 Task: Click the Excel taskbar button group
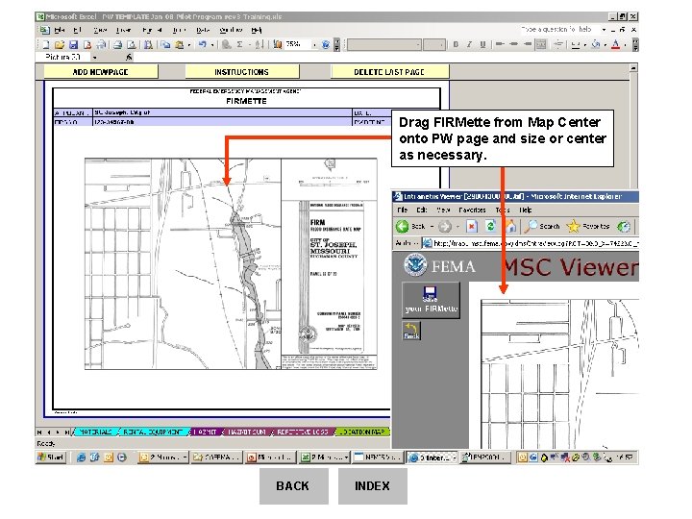pyautogui.click(x=325, y=457)
